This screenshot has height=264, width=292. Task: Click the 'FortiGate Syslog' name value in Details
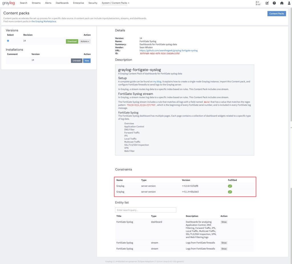click(148, 41)
